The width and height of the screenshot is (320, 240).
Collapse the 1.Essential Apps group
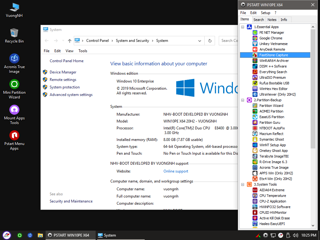[242, 27]
